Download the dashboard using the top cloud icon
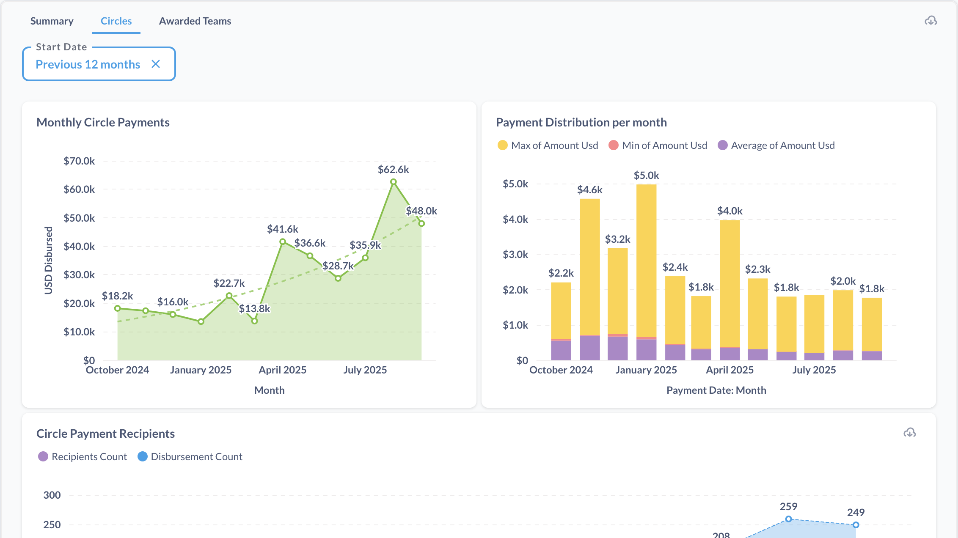Screen dimensions: 958x538 930,21
